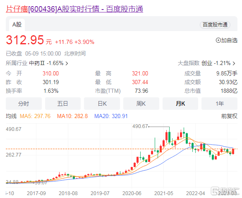Switch to the 1年 chart tab
The width and height of the screenshot is (242, 198).
tap(220, 104)
